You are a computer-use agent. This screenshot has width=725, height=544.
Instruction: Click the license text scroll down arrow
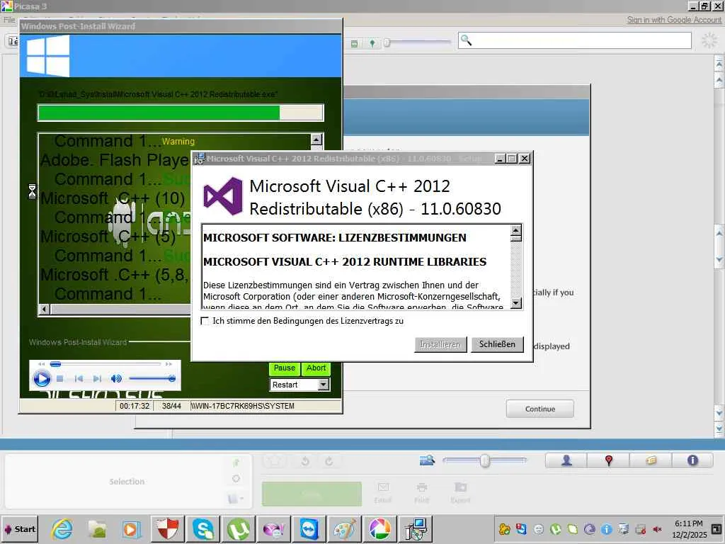[x=516, y=303]
